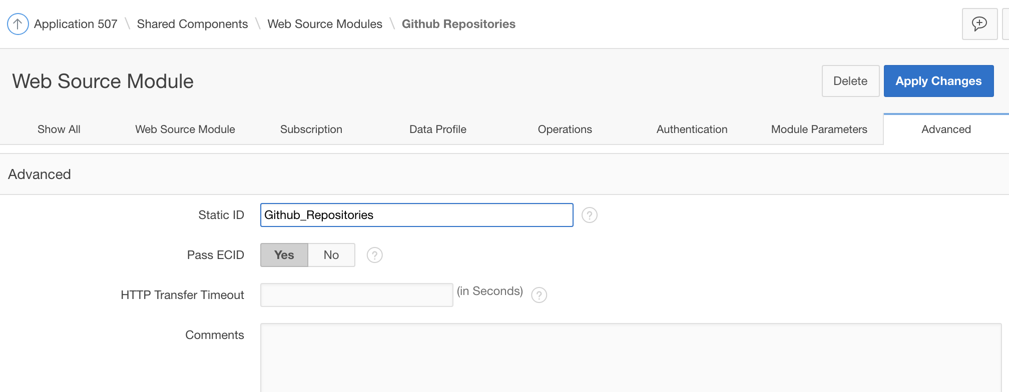Open the Operations tab
Viewport: 1009px width, 392px height.
565,129
